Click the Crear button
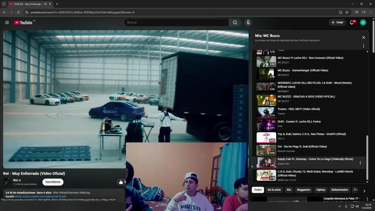Screen dimensions: 375x211 point(337,23)
